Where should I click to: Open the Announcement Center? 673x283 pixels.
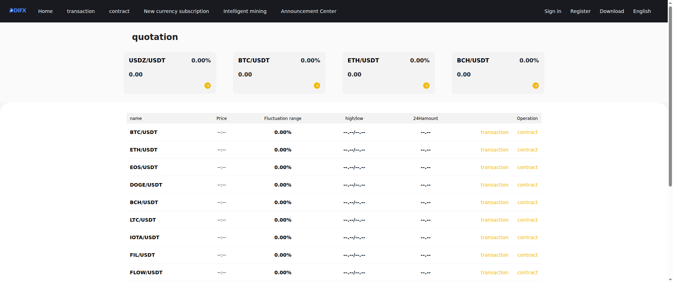click(x=308, y=11)
